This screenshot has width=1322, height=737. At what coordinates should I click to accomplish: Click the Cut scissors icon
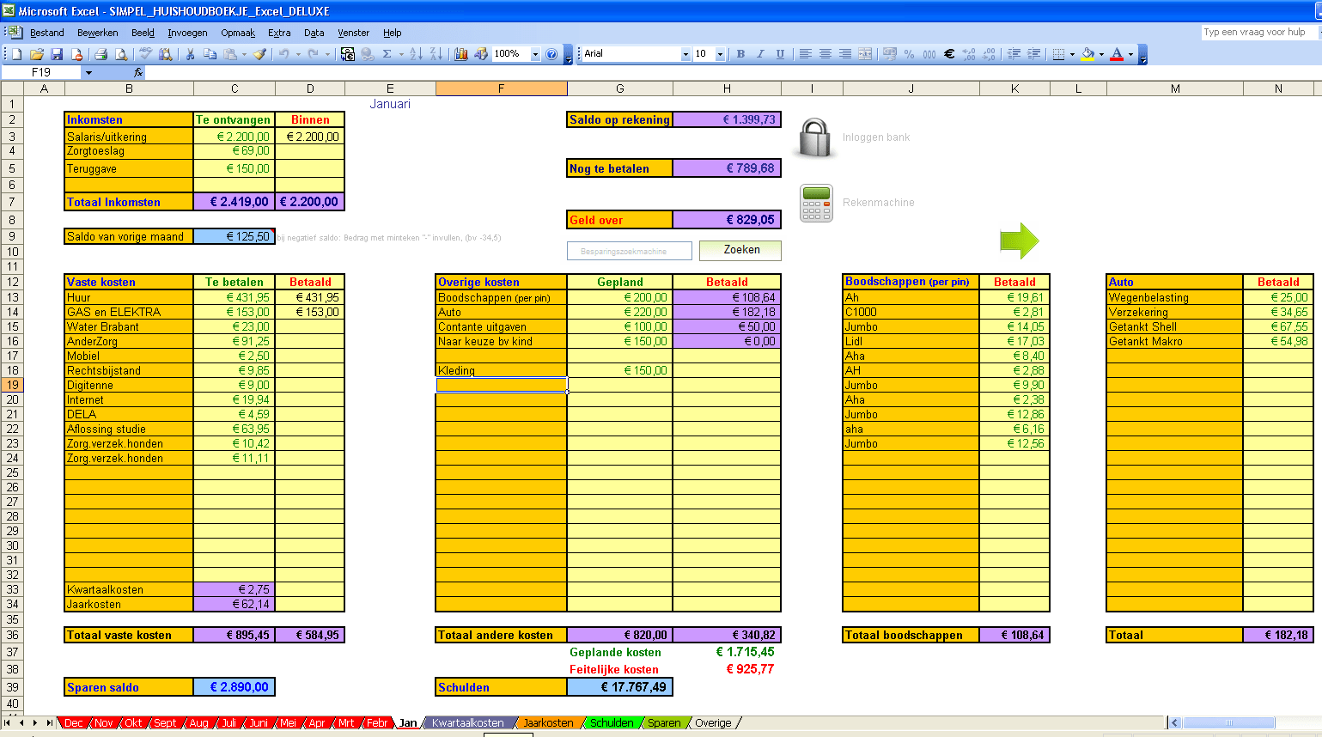coord(190,54)
